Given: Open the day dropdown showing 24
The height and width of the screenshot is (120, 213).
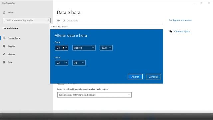Looking at the screenshot, I should 62,48.
